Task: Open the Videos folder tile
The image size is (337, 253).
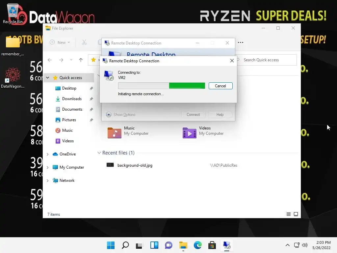Action: point(203,132)
